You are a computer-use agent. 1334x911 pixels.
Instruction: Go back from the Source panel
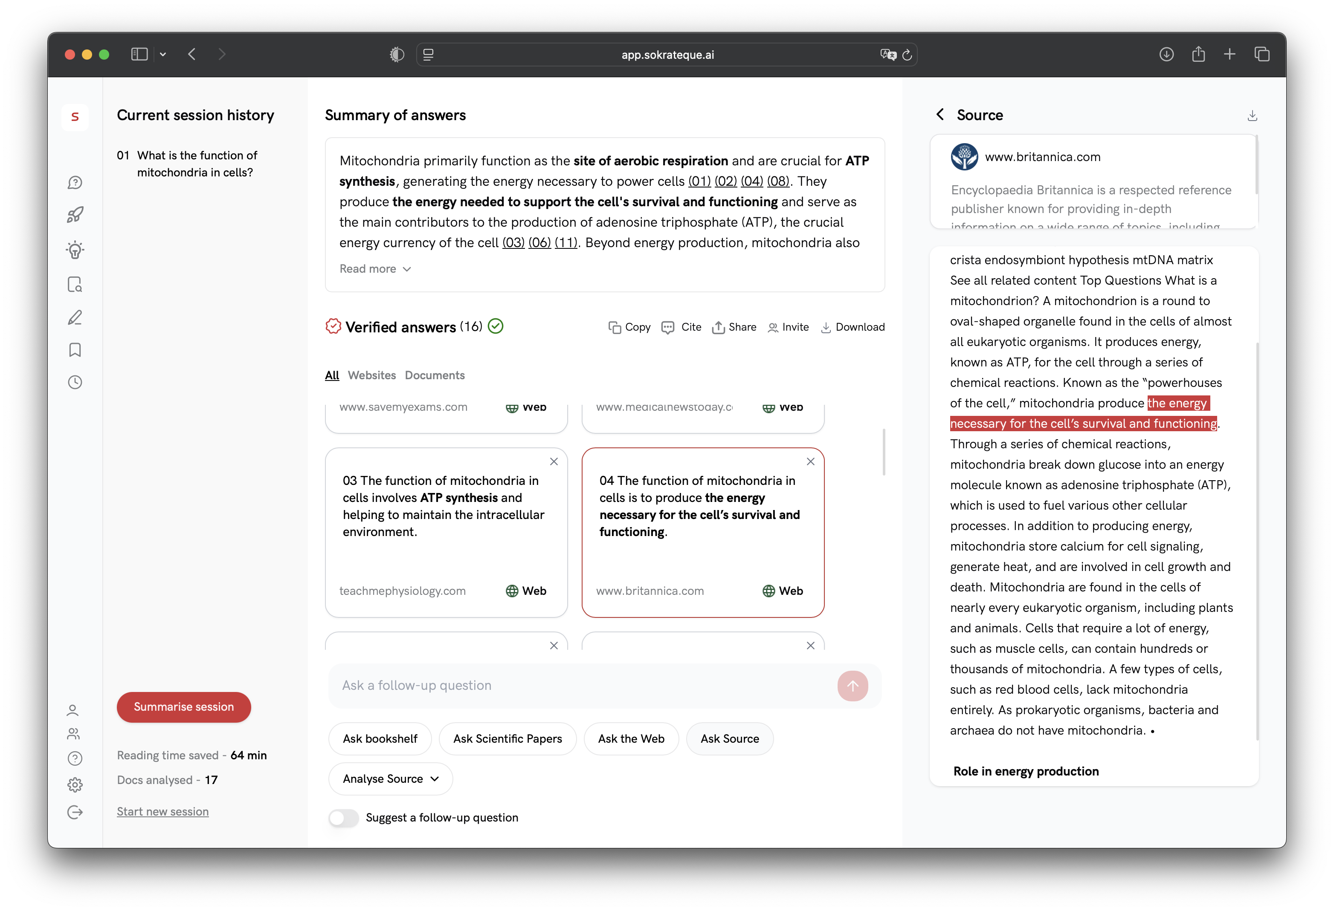coord(940,114)
